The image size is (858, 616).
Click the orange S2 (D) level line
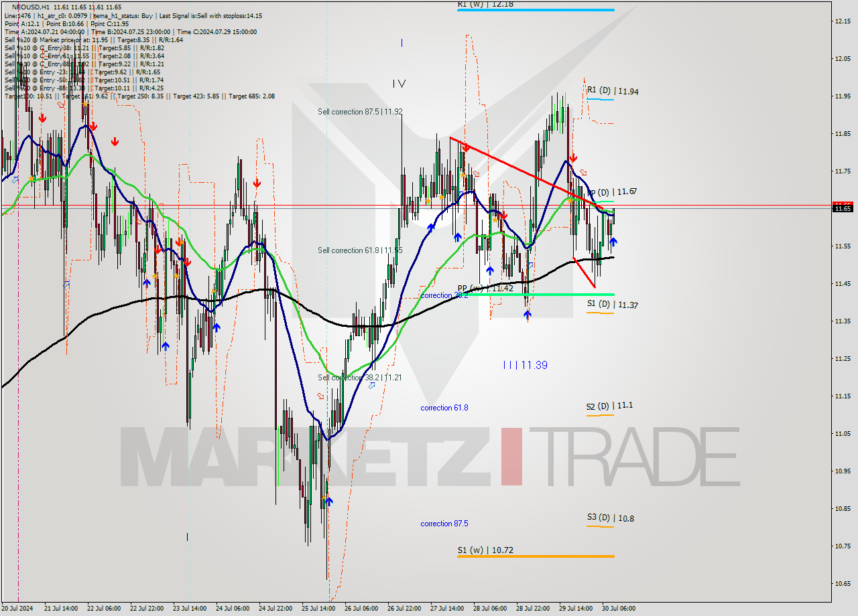pyautogui.click(x=600, y=415)
